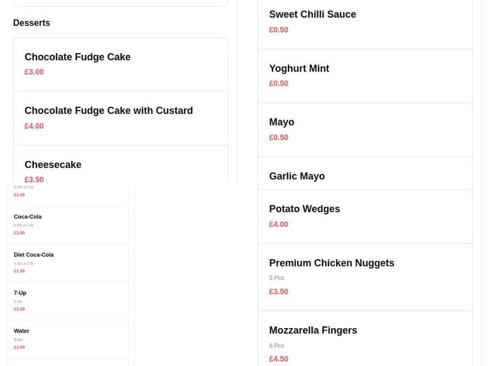Click the £3.00 price on Chocolate Fudge Cake

32,71
